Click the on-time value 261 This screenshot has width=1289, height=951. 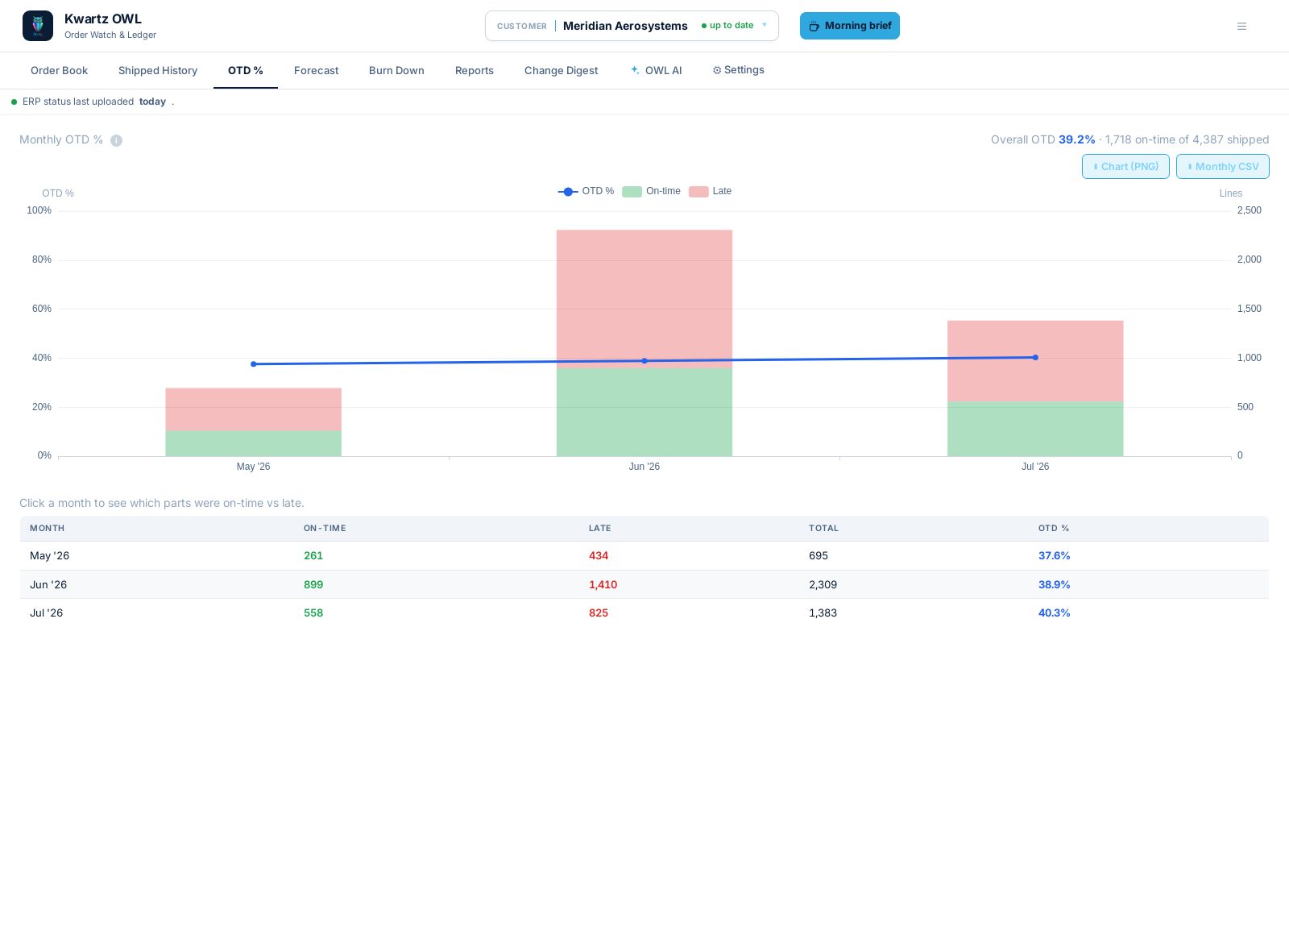[x=313, y=556]
